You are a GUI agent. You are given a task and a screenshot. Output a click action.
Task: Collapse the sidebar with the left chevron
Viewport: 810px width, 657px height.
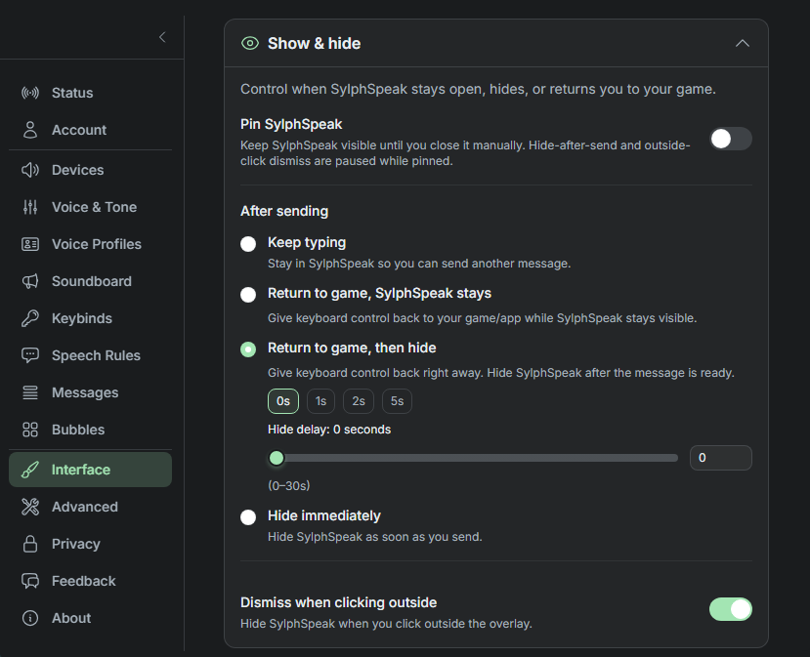(162, 37)
